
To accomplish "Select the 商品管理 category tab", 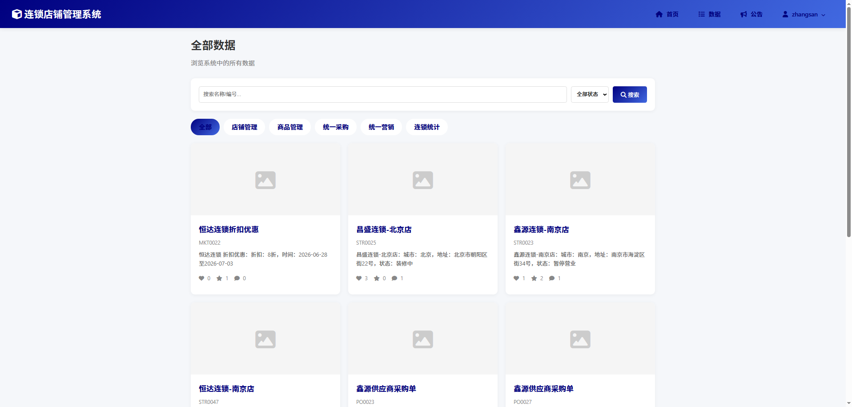I will pyautogui.click(x=290, y=127).
